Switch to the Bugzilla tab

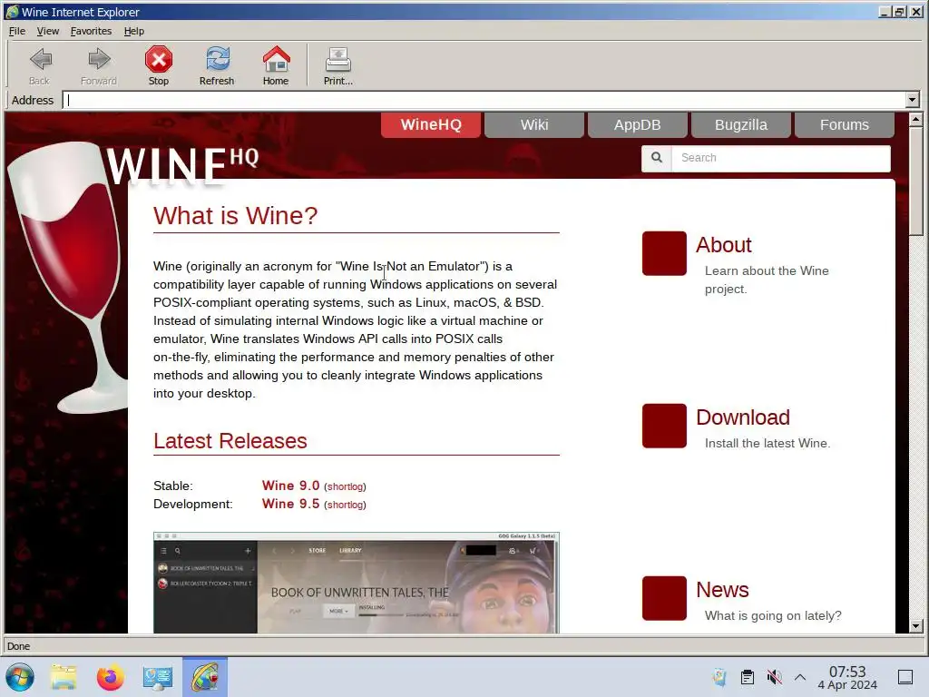[x=740, y=125]
